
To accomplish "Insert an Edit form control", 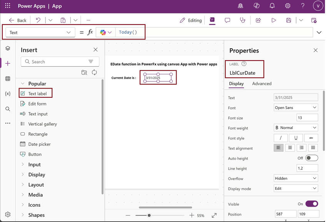I will 33,104.
